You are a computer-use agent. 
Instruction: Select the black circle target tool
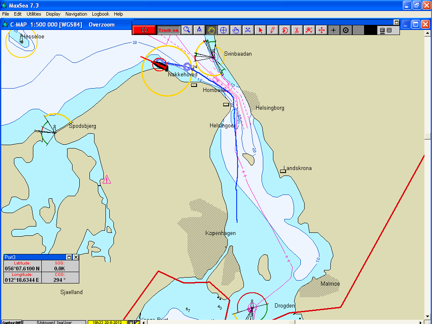[346, 30]
